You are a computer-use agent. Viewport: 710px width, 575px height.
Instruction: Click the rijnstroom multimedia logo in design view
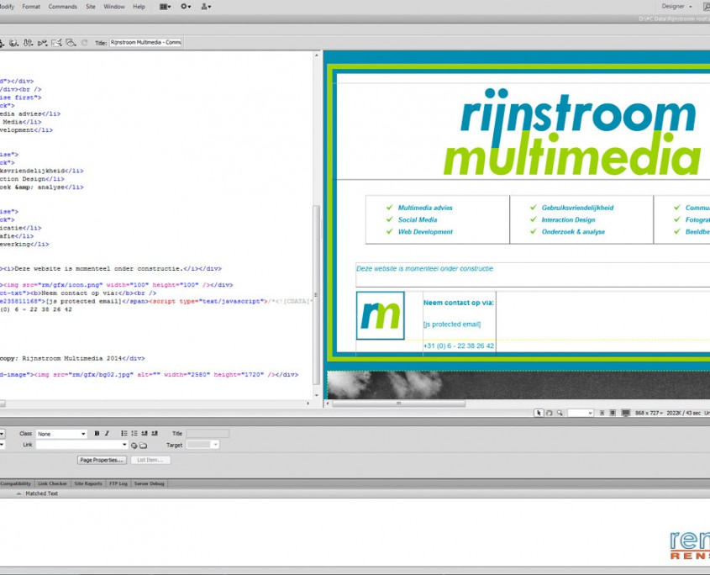click(x=574, y=132)
